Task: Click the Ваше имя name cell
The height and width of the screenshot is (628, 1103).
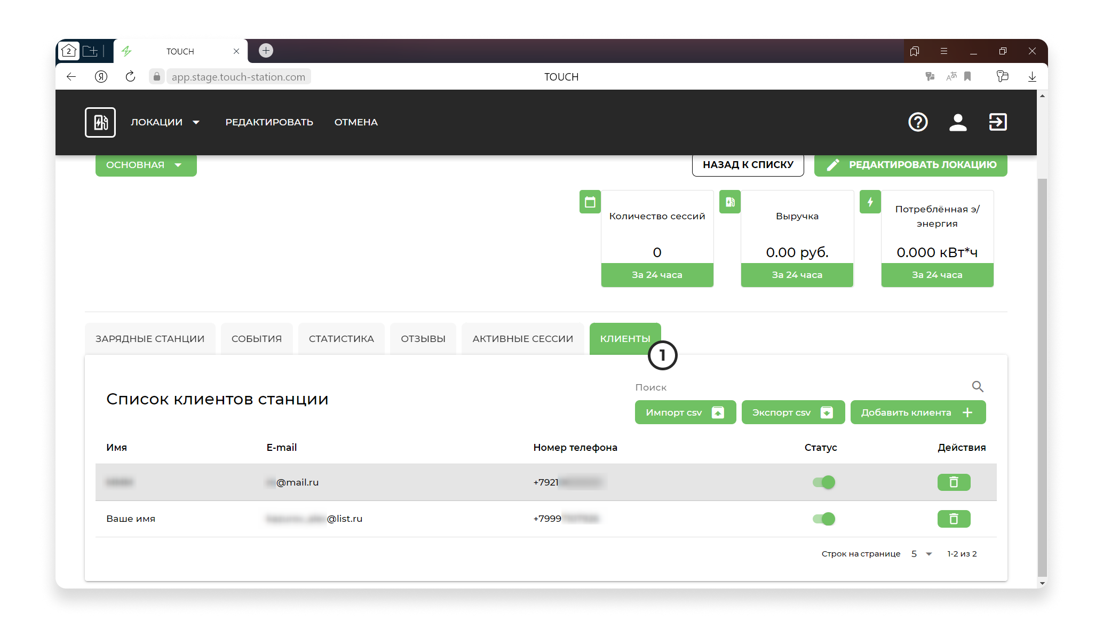Action: pos(131,519)
